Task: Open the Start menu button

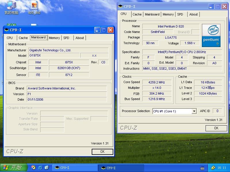Action: coord(14,168)
